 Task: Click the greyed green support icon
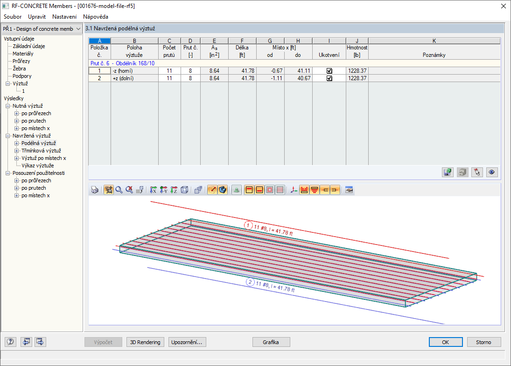click(237, 190)
